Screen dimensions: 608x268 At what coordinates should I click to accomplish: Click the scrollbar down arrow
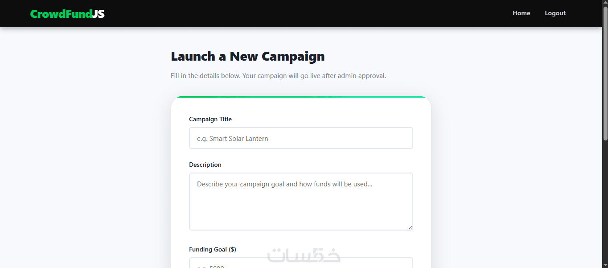[605, 265]
